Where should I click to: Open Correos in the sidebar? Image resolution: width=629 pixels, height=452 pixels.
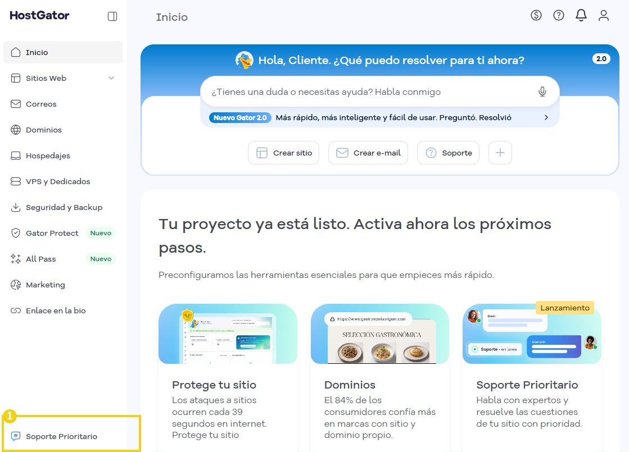(x=63, y=104)
